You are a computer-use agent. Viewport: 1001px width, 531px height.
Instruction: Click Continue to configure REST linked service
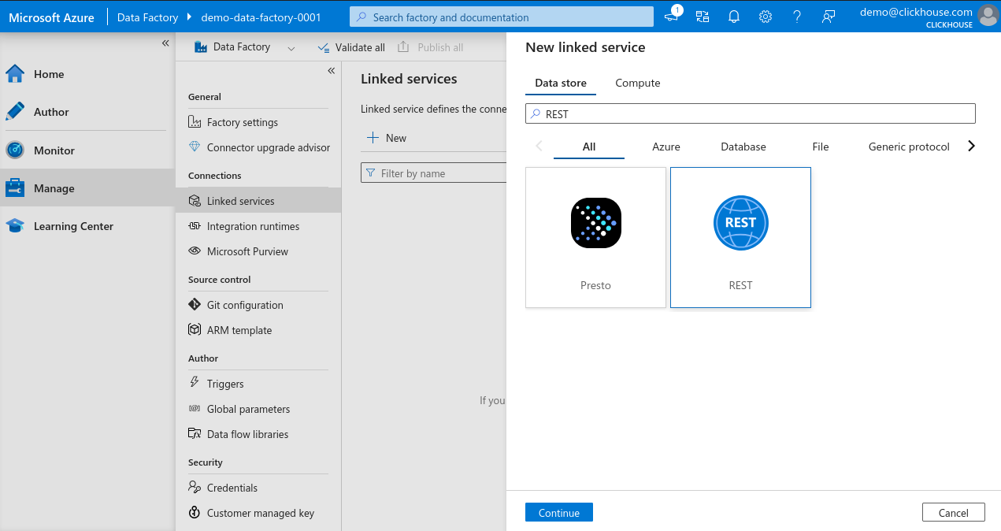point(558,512)
